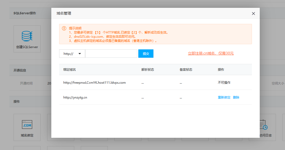Click the 不可操作 label

(224, 82)
